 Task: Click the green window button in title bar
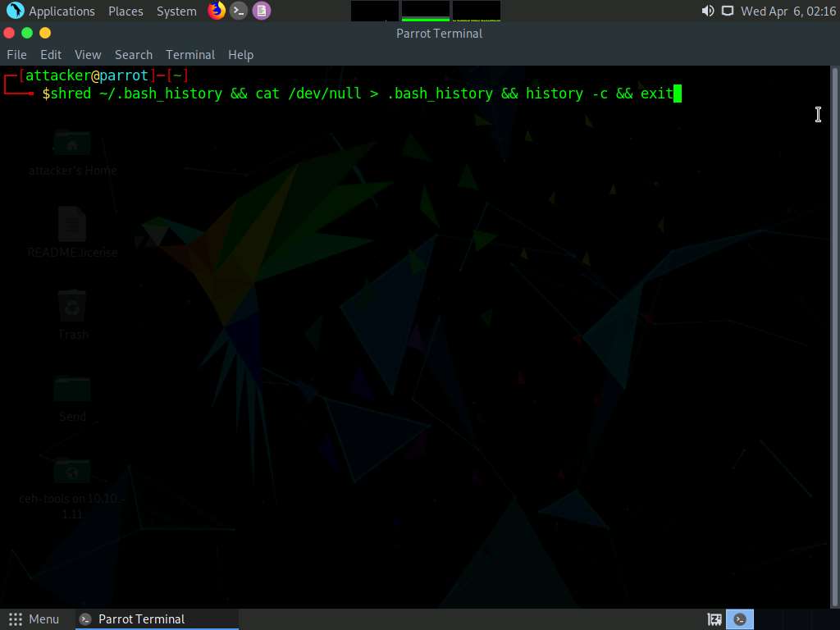[x=27, y=33]
